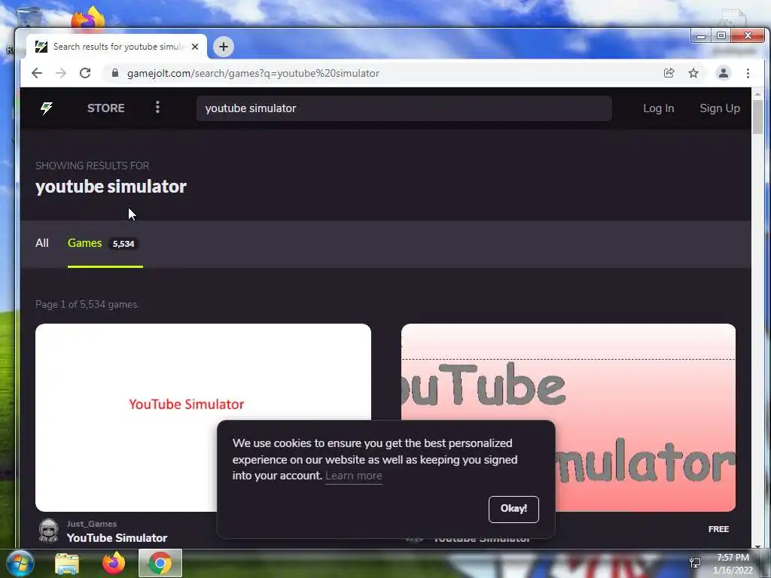Screen dimensions: 771x578
Task: Open the pink YouTube Simulator thumbnail
Action: [568, 417]
